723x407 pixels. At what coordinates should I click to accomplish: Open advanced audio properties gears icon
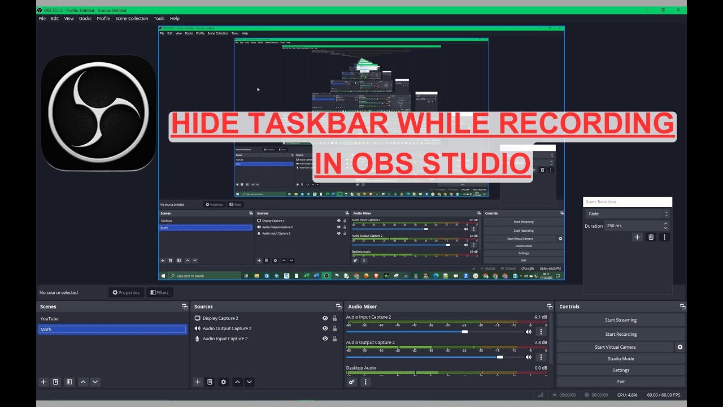coord(352,382)
